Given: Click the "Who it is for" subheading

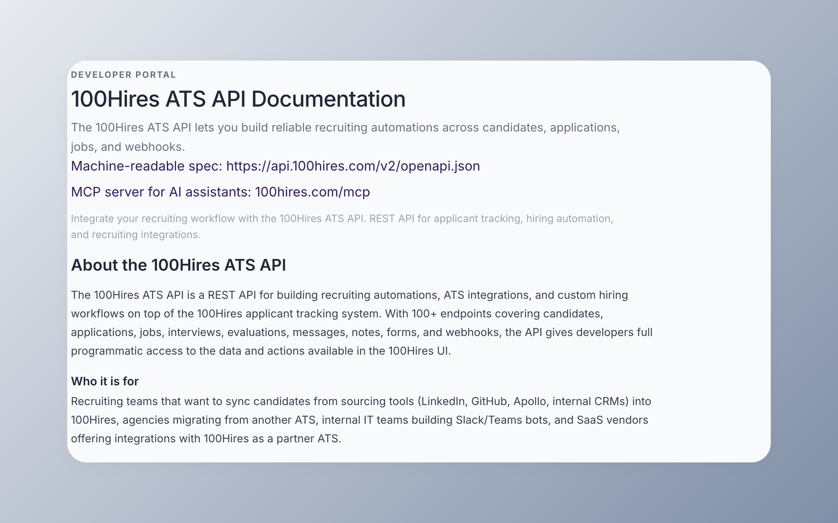Looking at the screenshot, I should [105, 381].
